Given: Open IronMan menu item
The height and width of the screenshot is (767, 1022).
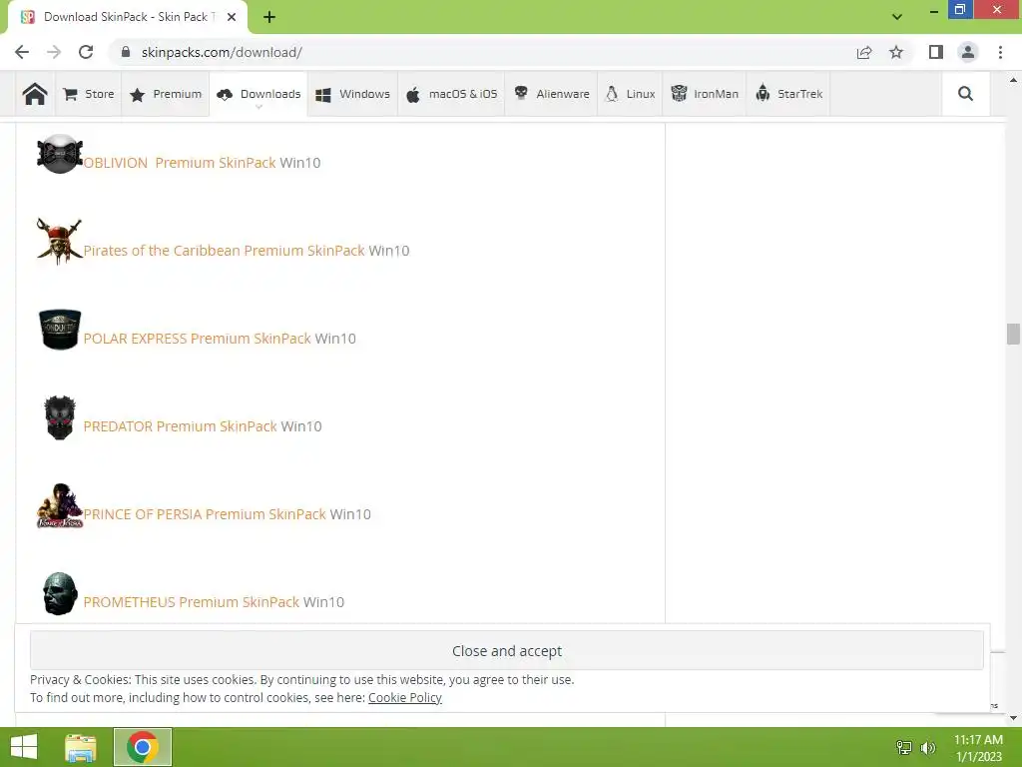Looking at the screenshot, I should tap(705, 94).
